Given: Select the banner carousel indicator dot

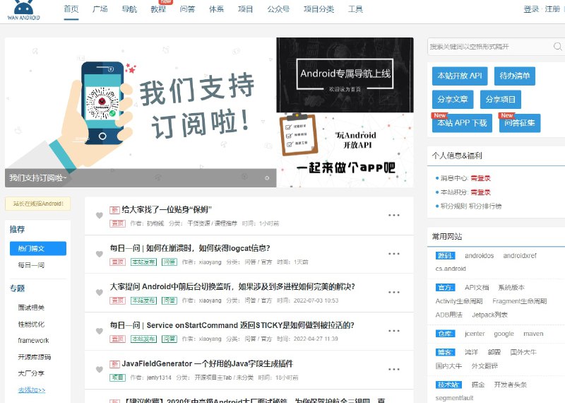Looking at the screenshot, I should click(x=267, y=178).
